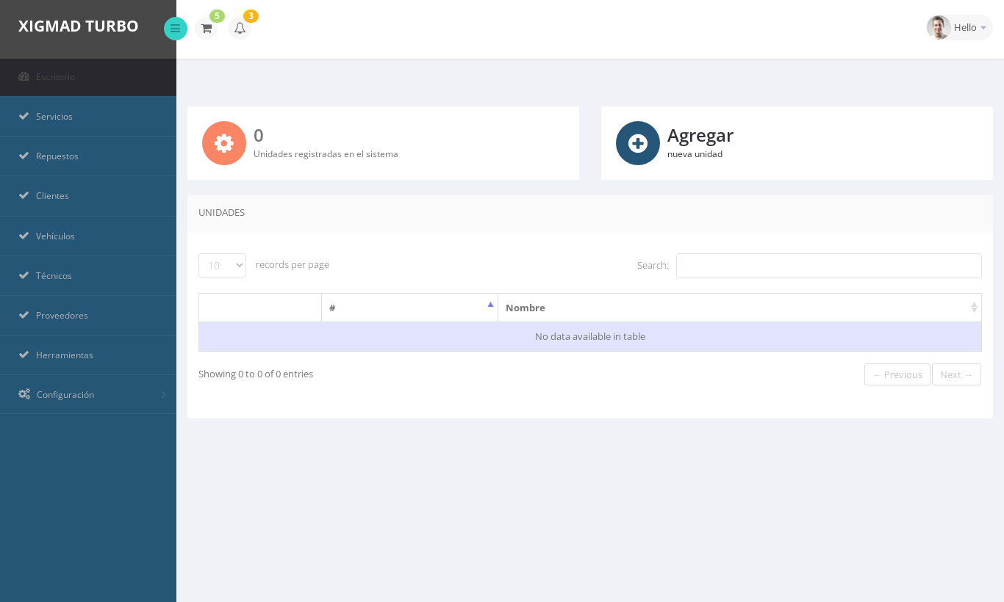Open Clientes in the sidebar
The image size is (1004, 602).
88,196
